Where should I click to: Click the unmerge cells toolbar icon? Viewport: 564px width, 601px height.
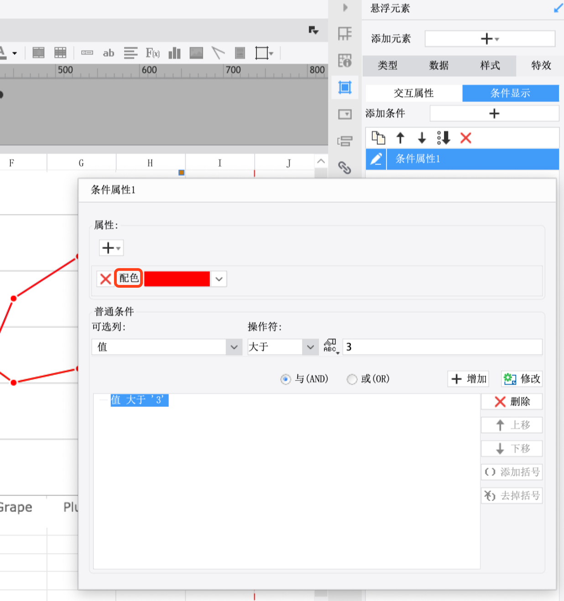point(60,53)
